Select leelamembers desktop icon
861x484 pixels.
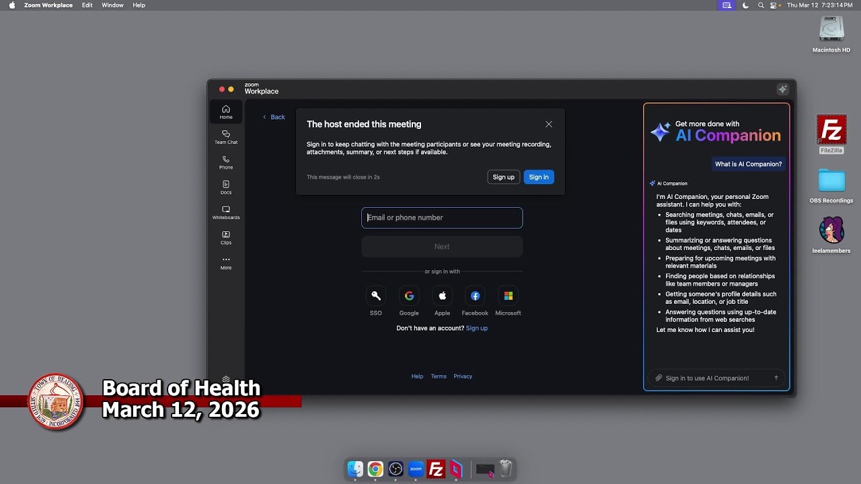point(831,235)
